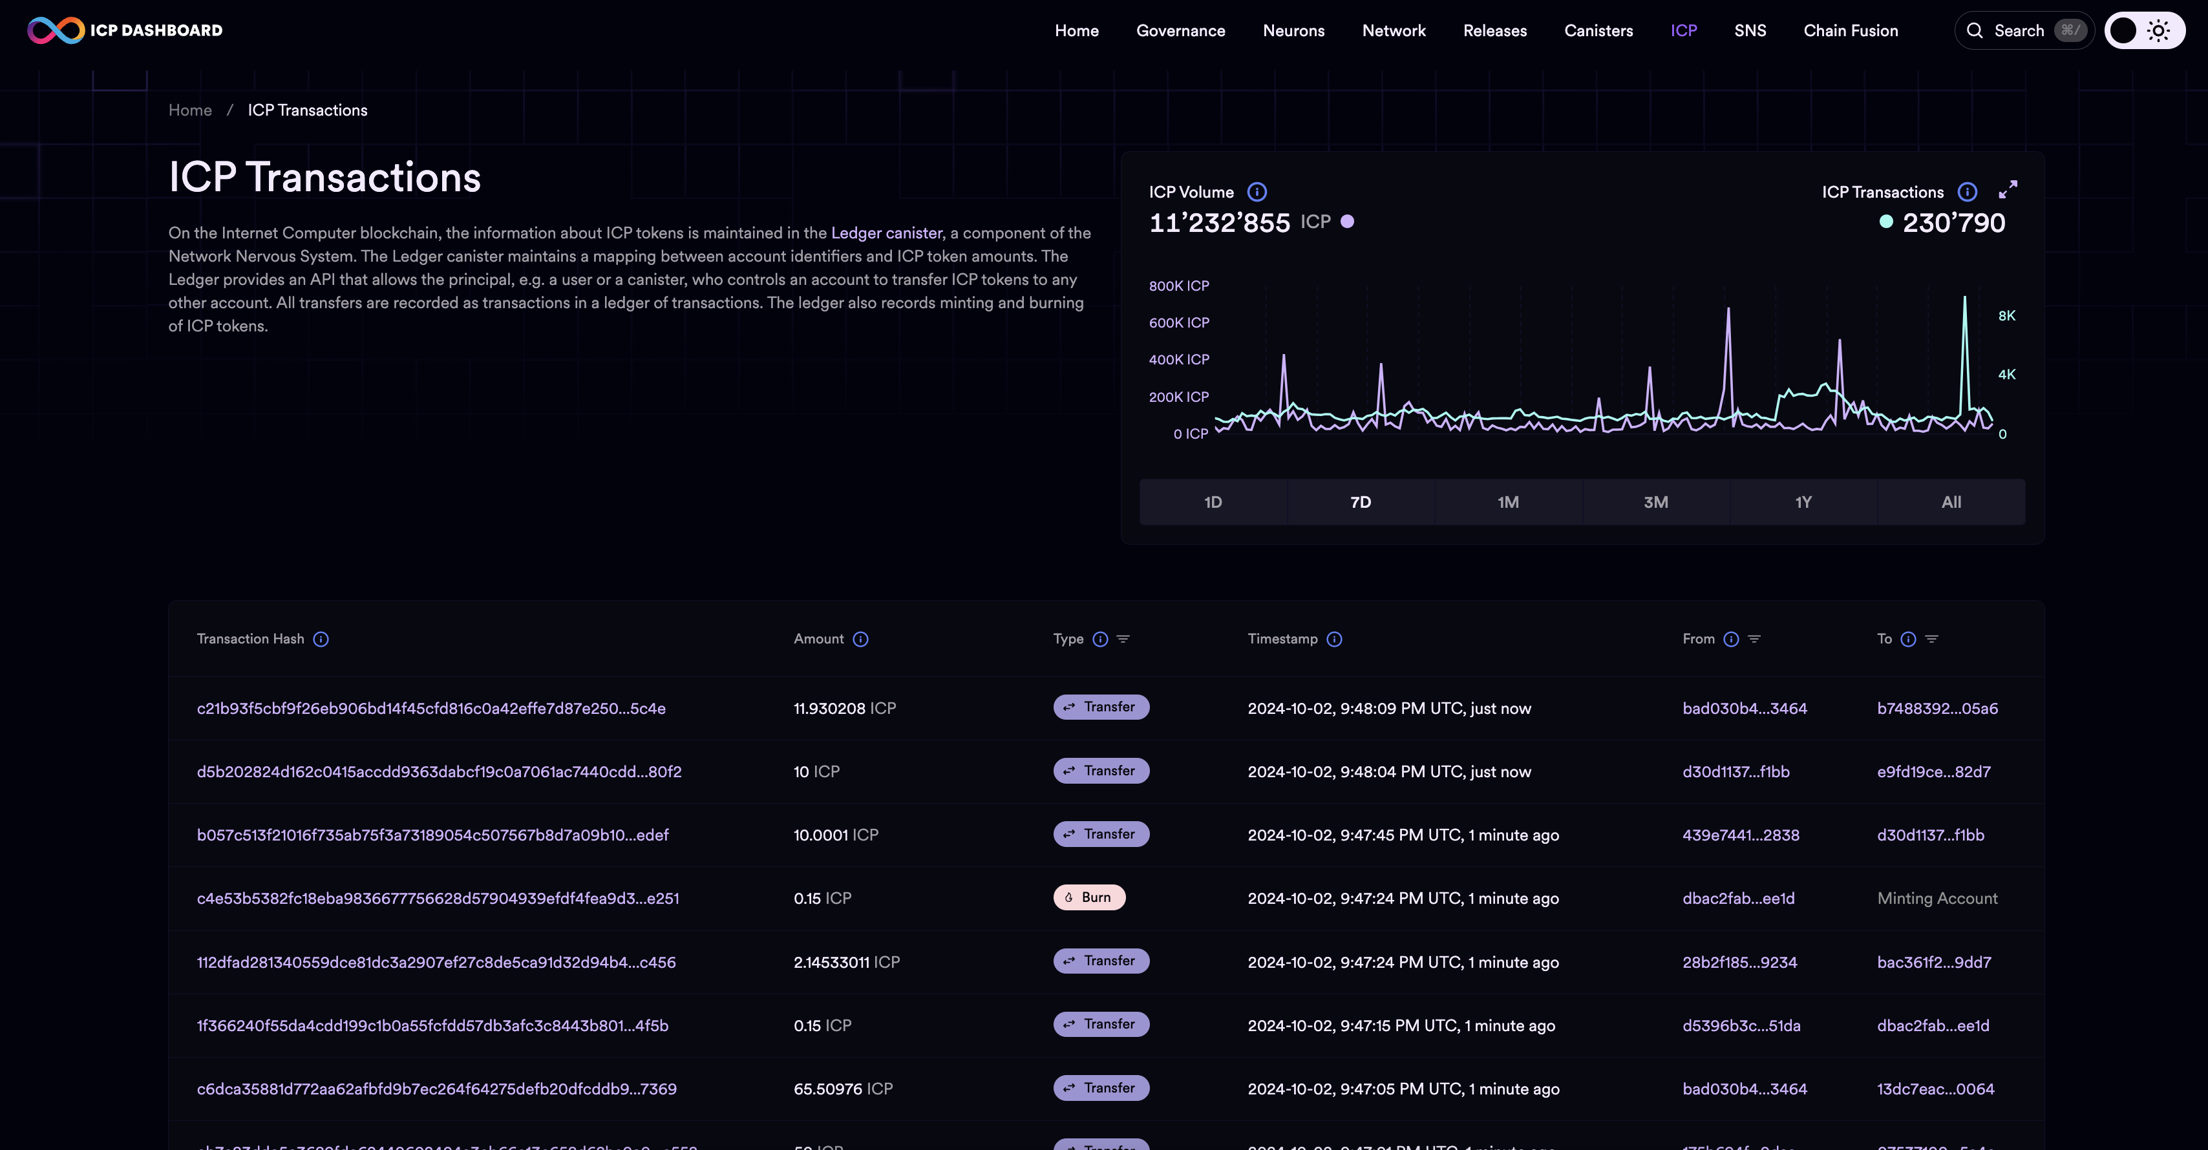Open transaction hash b057c513...edef
This screenshot has width=2208, height=1150.
(x=433, y=835)
